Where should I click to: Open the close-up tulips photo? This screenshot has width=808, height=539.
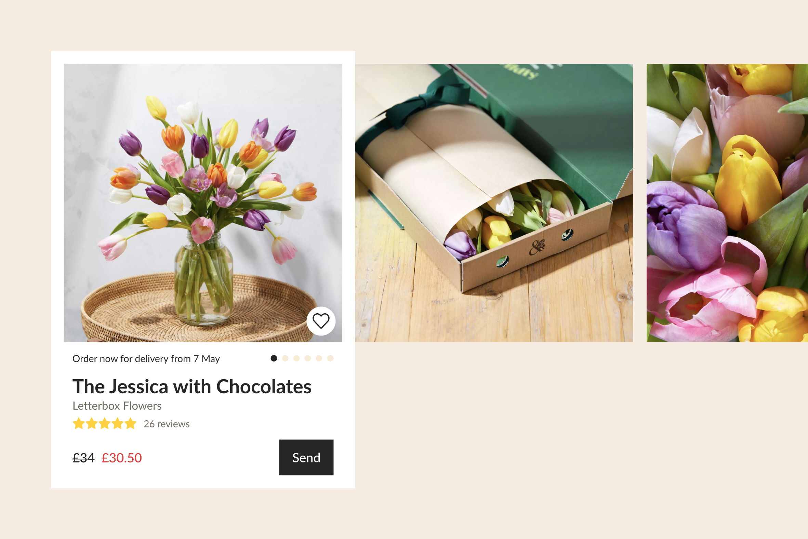click(727, 203)
